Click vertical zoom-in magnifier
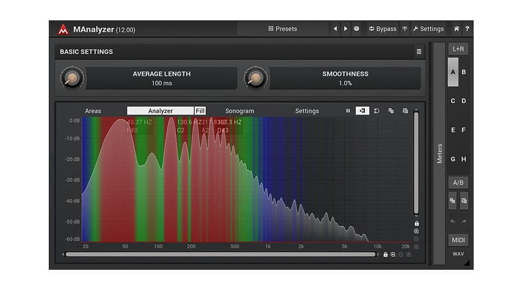 click(x=416, y=231)
